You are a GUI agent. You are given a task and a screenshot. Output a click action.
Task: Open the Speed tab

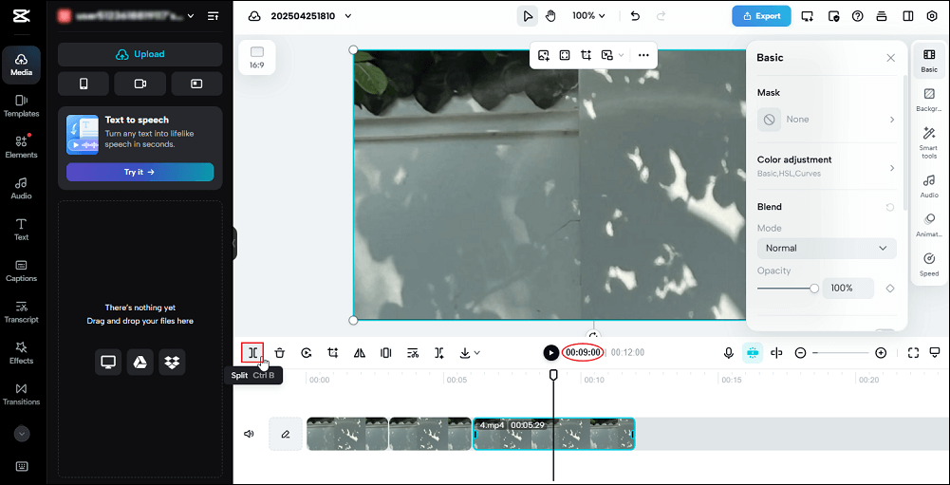pos(929,264)
